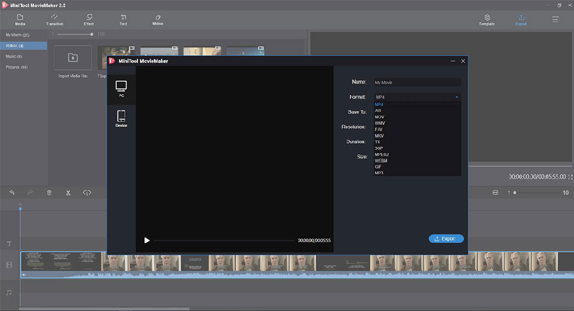
Task: Open the hamburger menu
Action: click(555, 19)
